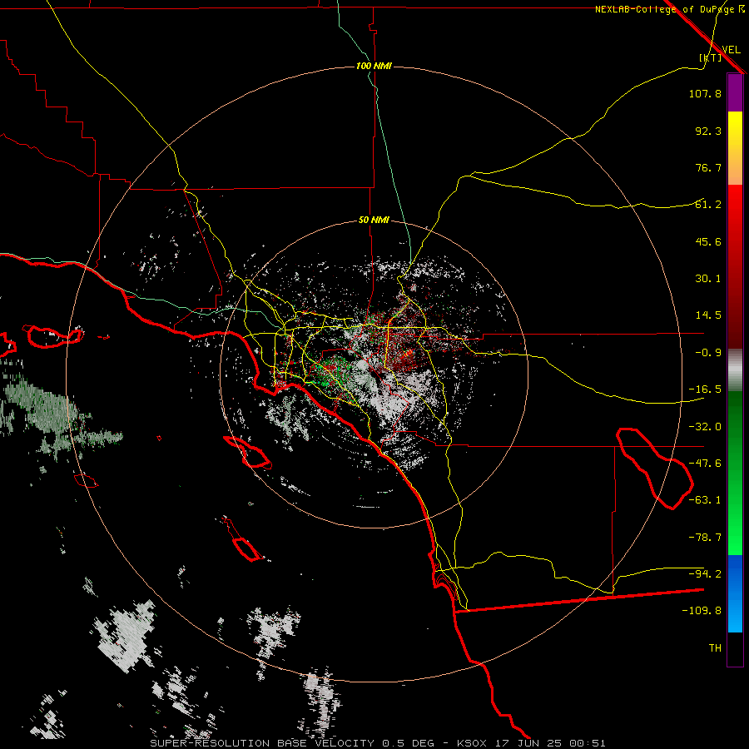The image size is (749, 749).
Task: Click the 61.2 legend value
Action: [x=708, y=205]
